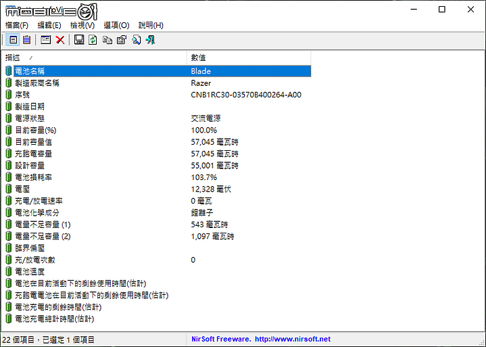The width and height of the screenshot is (486, 347).
Task: Sort by the 數值 column header
Action: pyautogui.click(x=249, y=57)
